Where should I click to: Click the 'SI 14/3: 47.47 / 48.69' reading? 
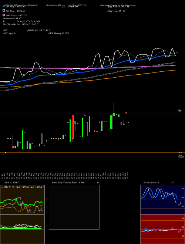pyautogui.click(x=28, y=21)
